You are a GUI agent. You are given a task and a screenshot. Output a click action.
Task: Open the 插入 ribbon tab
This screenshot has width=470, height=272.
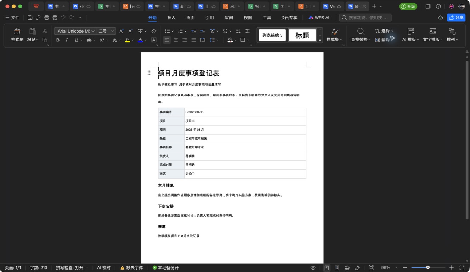pos(171,18)
